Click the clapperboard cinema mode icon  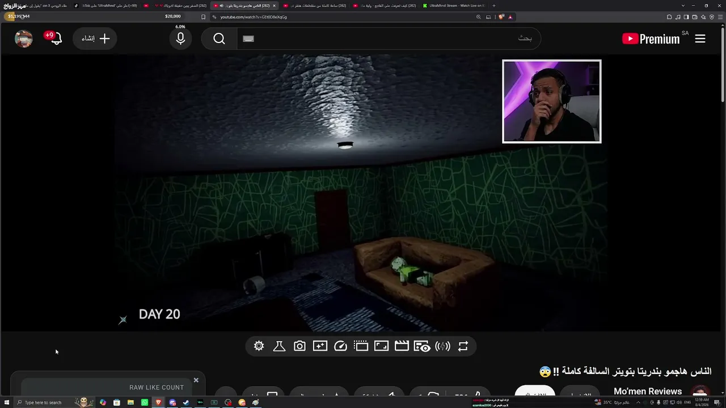point(402,346)
